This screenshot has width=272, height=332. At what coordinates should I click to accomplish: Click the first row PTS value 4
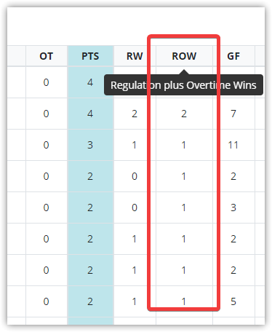click(x=90, y=82)
